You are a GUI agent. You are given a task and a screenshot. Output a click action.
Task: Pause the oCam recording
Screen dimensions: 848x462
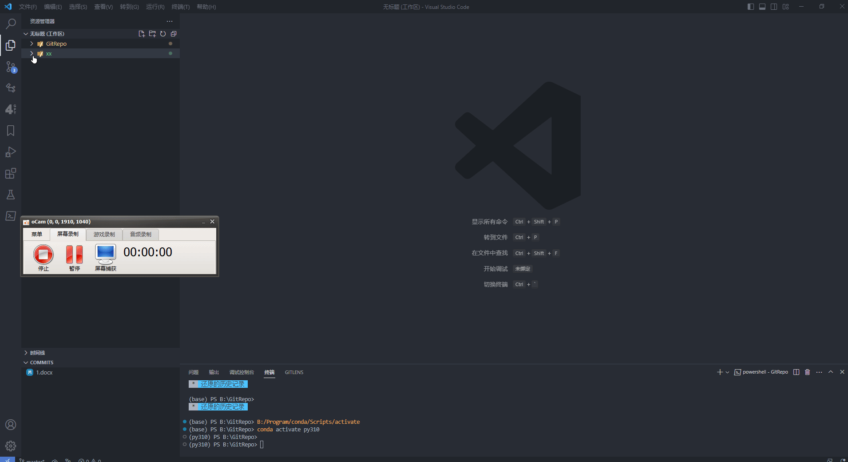tap(74, 255)
